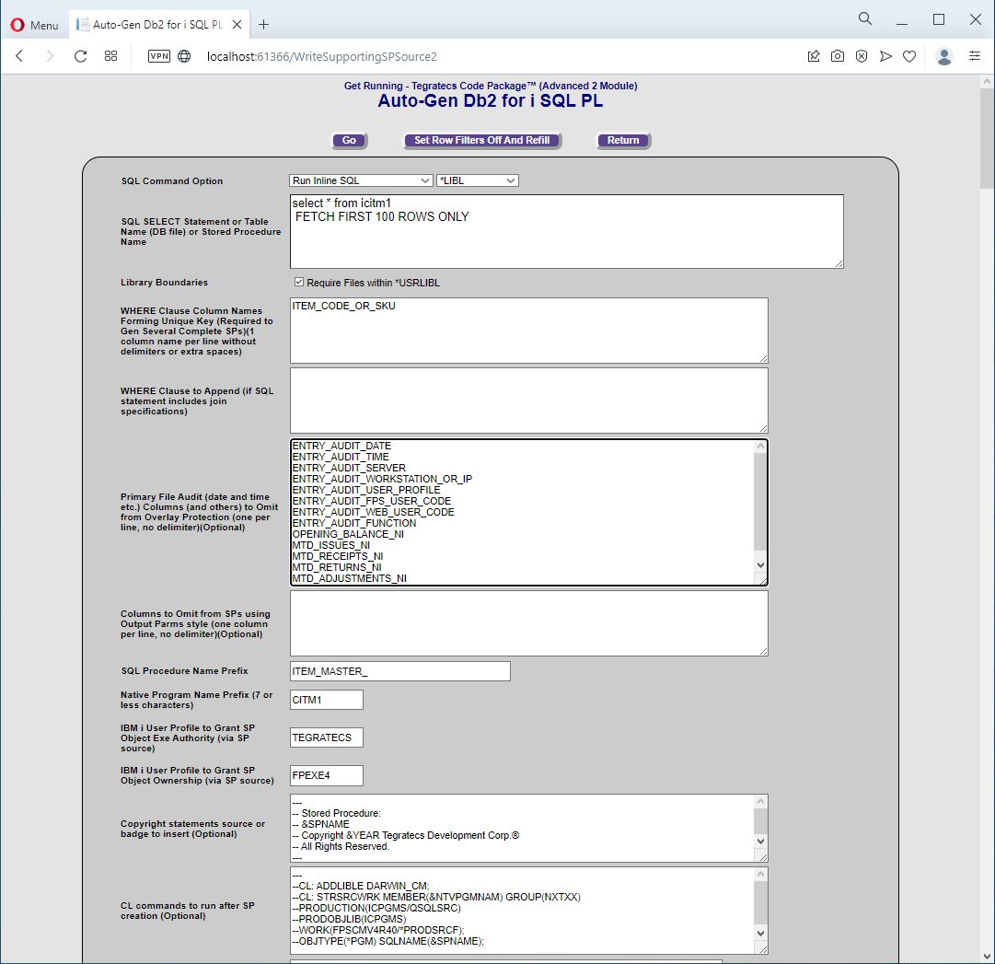The width and height of the screenshot is (995, 964).
Task: Click the page scrollbar up arrow
Action: 987,81
